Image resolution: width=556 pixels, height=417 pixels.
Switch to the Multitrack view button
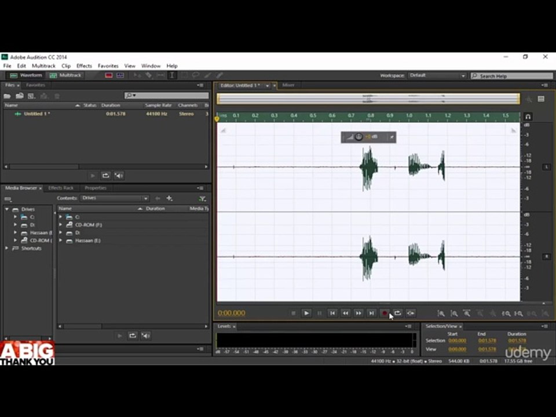pyautogui.click(x=65, y=75)
